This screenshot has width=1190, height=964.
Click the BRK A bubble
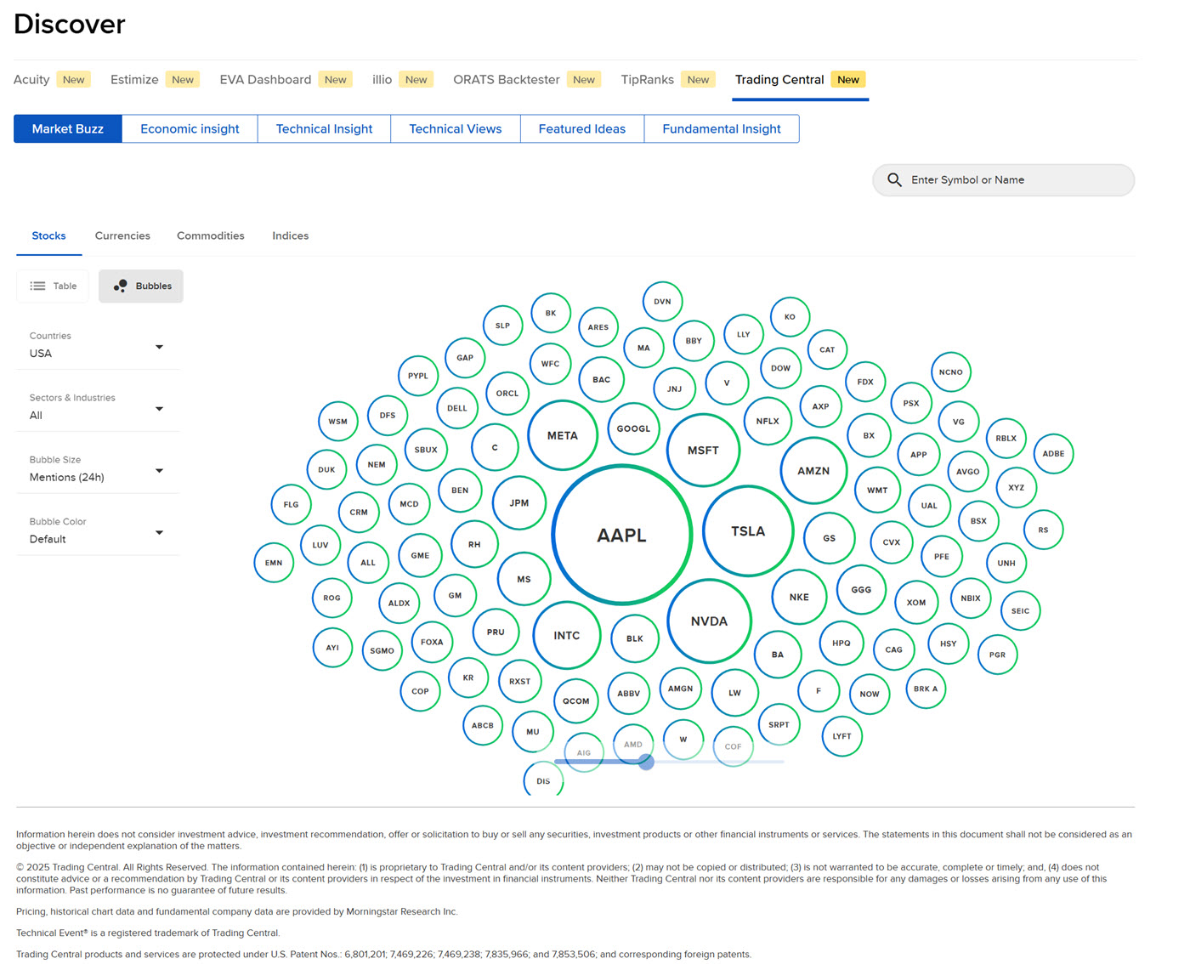(926, 689)
